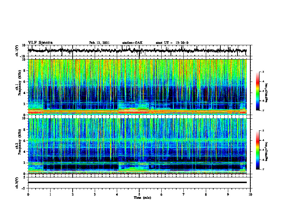The height and width of the screenshot is (218, 282).
Task: Click the "-4" label on ch.1 colorbar
Action: pyautogui.click(x=262, y=82)
